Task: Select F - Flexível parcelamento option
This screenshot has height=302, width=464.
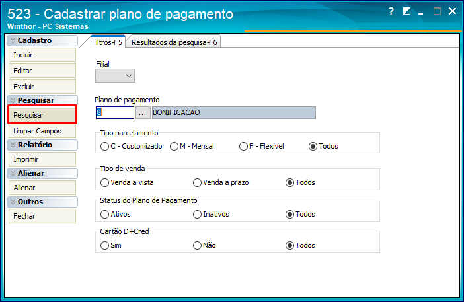Action: point(262,147)
